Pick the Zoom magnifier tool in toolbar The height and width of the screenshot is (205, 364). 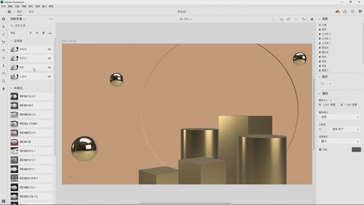click(x=3, y=81)
